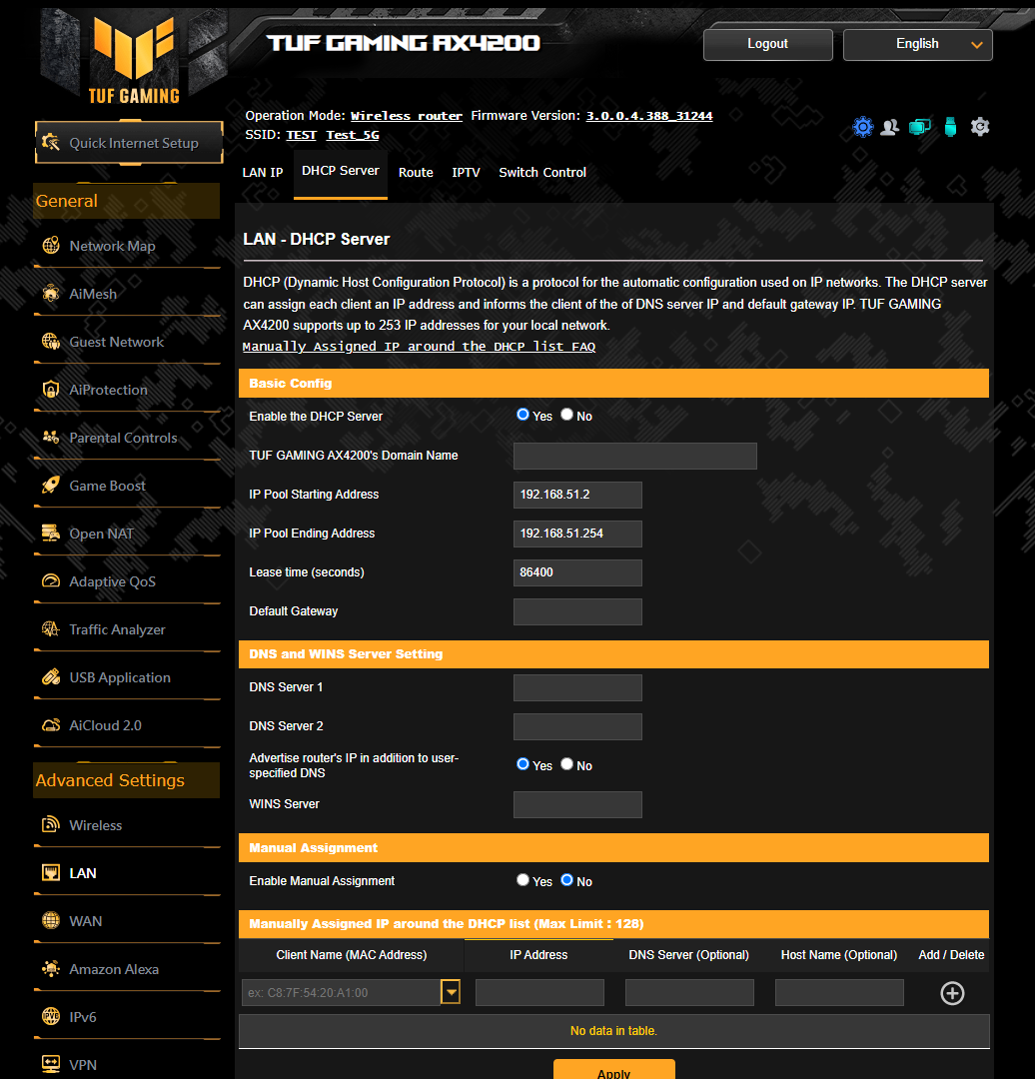Open the Traffic Analyzer icon

pyautogui.click(x=51, y=629)
